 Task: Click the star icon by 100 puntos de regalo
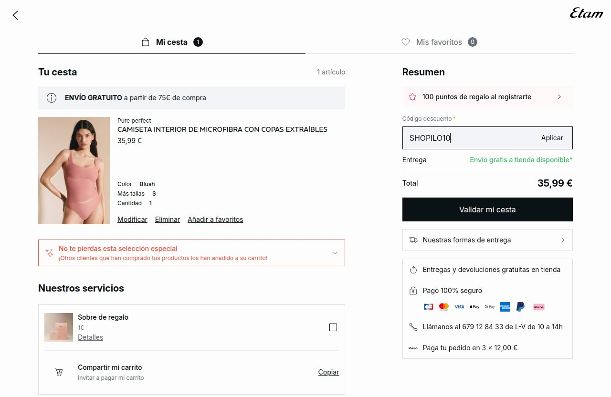[x=412, y=97]
